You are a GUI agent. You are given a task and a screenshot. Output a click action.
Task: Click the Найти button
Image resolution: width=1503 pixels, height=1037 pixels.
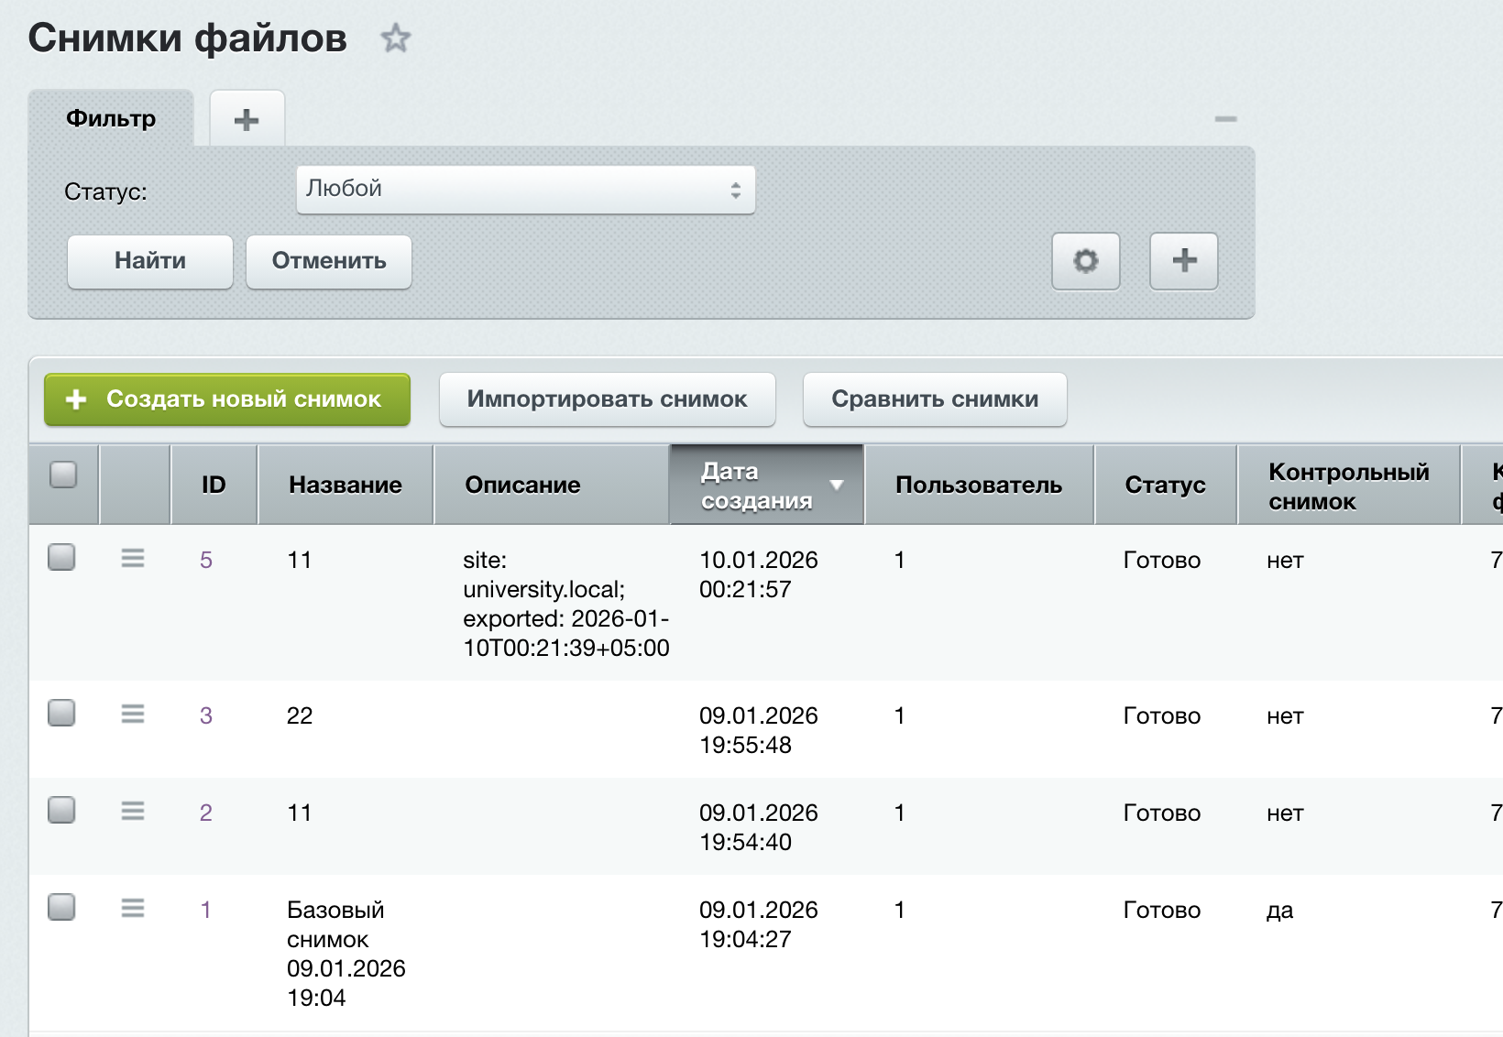pyautogui.click(x=150, y=261)
